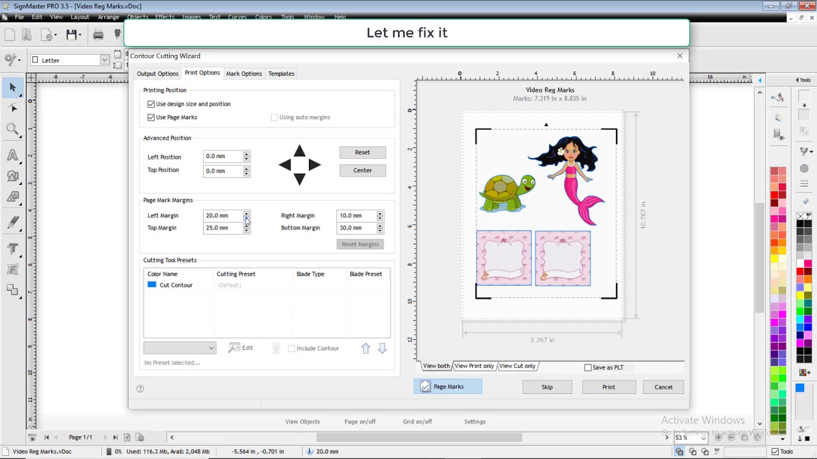This screenshot has height=459, width=817.
Task: Click the Skip button
Action: pyautogui.click(x=547, y=387)
